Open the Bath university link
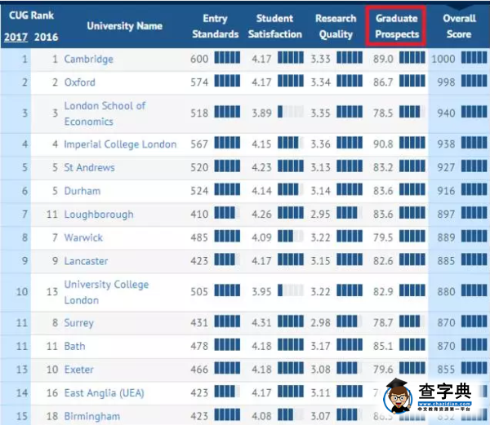Screen dimensions: 490x425 [74, 346]
